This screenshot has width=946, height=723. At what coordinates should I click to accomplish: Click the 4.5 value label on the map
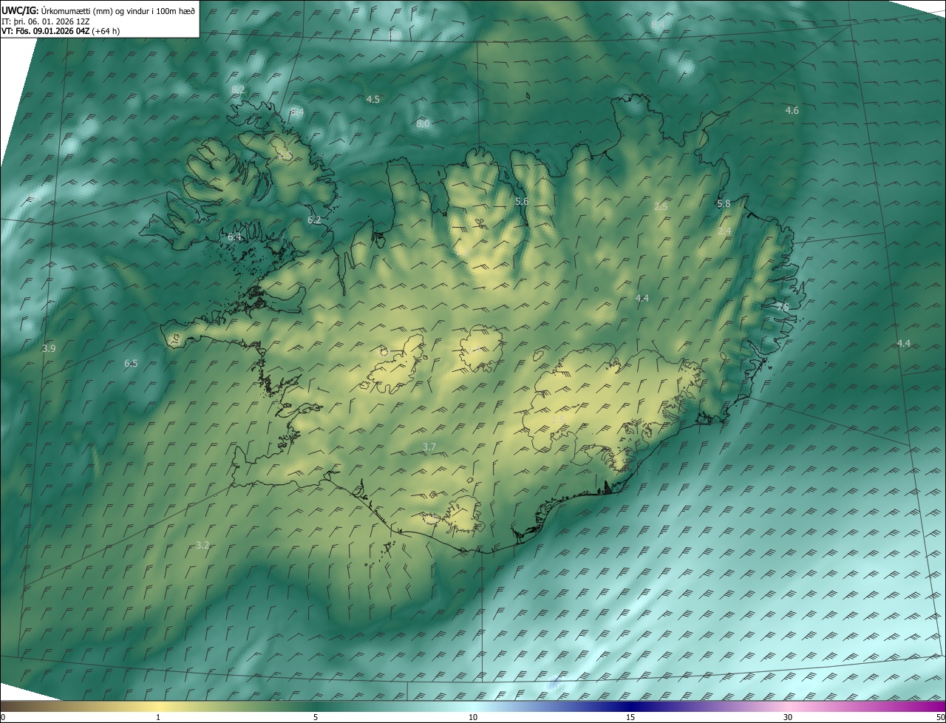(x=373, y=99)
